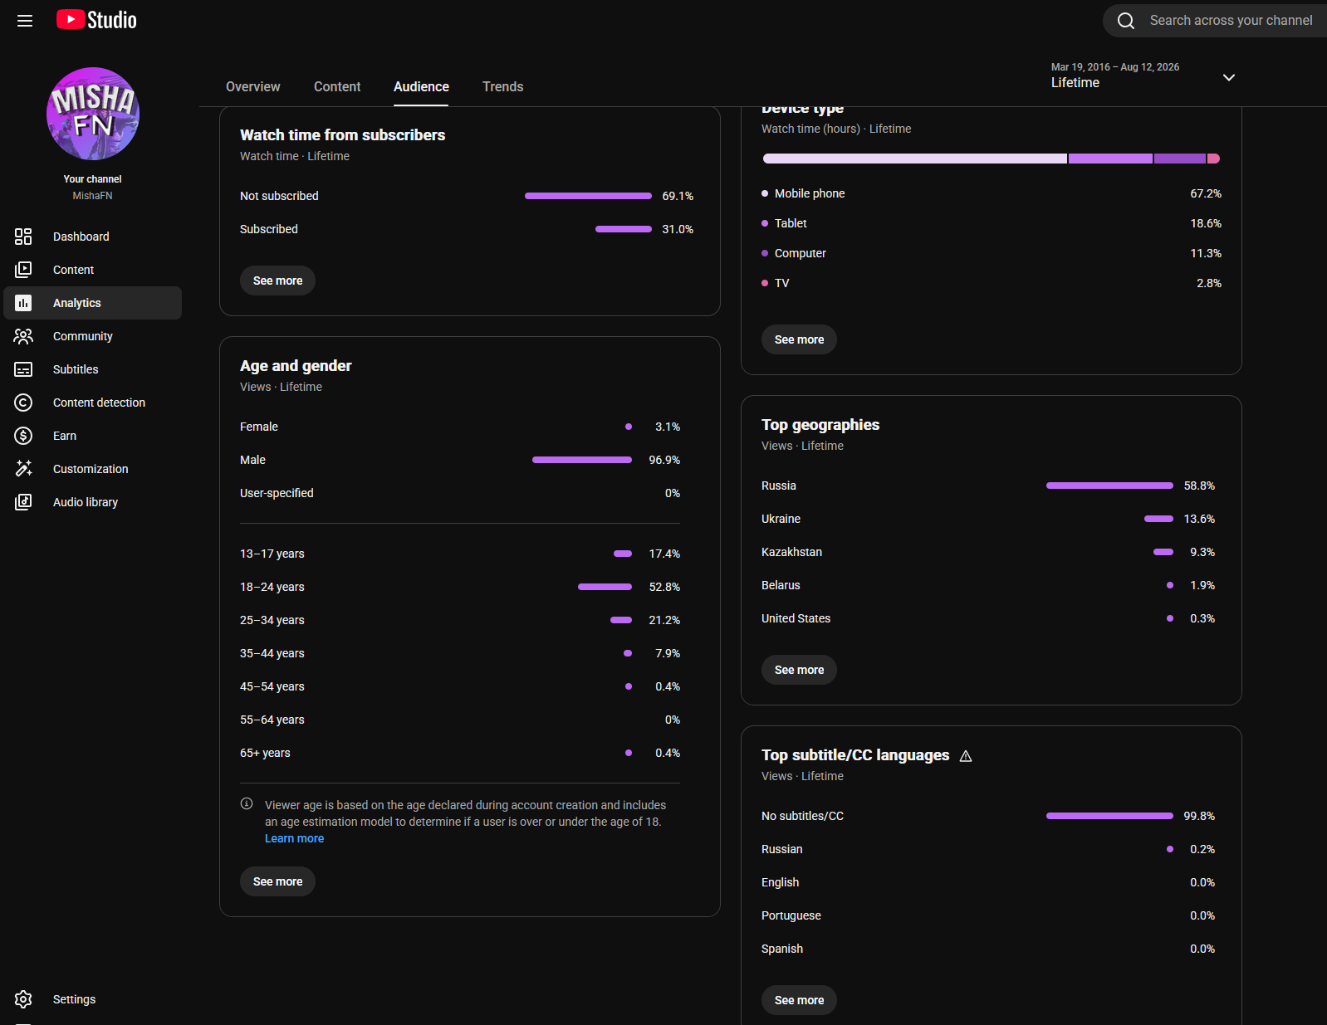Open the Audio library icon
The image size is (1327, 1025).
coord(23,502)
